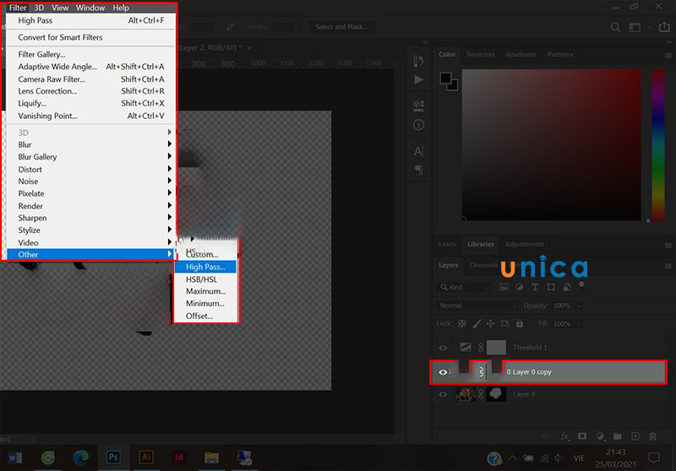Click the trash icon to delete layer
Viewport: 676px width, 471px height.
pyautogui.click(x=651, y=436)
